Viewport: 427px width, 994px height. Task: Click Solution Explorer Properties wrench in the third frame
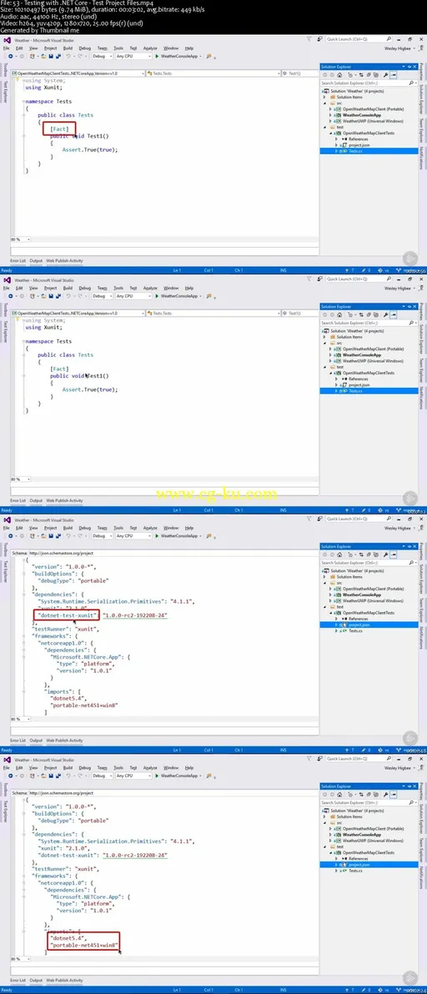pyautogui.click(x=385, y=554)
